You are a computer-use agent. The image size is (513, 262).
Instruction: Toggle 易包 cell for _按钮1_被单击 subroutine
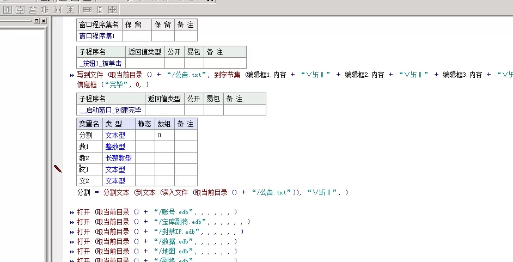[x=194, y=63]
